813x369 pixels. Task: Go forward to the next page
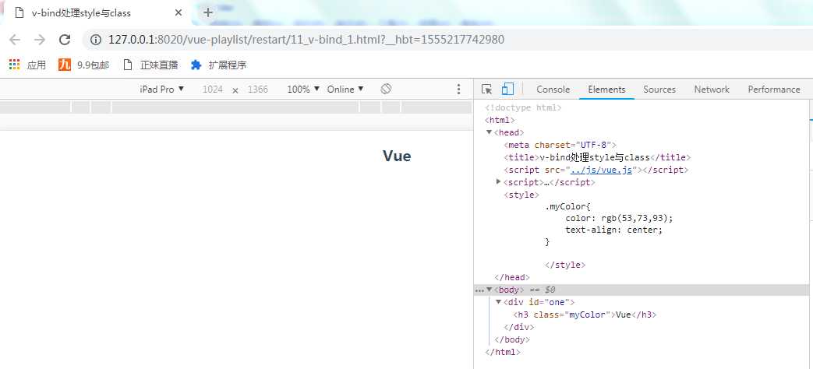point(40,40)
